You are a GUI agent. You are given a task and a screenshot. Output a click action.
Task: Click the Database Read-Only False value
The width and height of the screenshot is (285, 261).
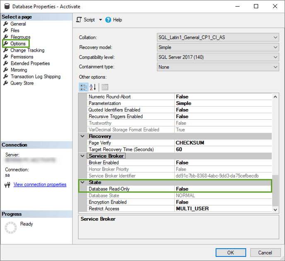click(x=182, y=189)
